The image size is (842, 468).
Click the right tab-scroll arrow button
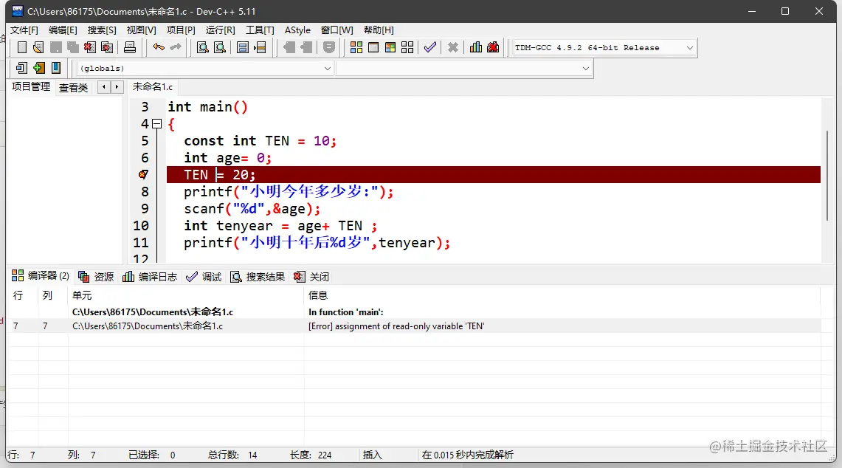[x=117, y=86]
